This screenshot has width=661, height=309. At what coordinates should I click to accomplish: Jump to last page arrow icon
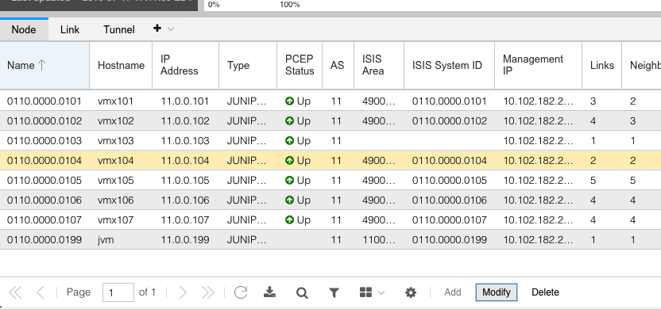click(x=207, y=292)
